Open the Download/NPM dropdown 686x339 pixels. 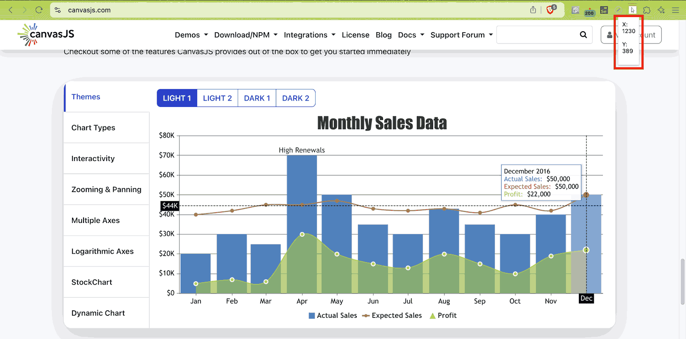pos(246,35)
